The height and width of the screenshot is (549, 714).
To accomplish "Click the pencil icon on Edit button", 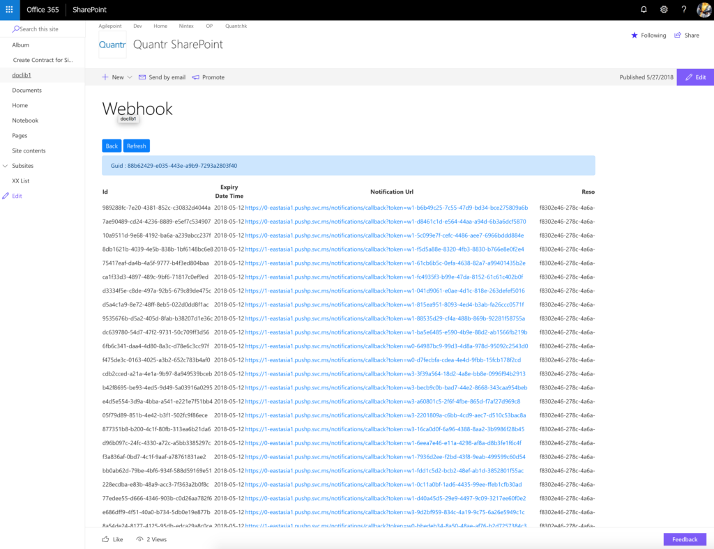I will click(688, 77).
